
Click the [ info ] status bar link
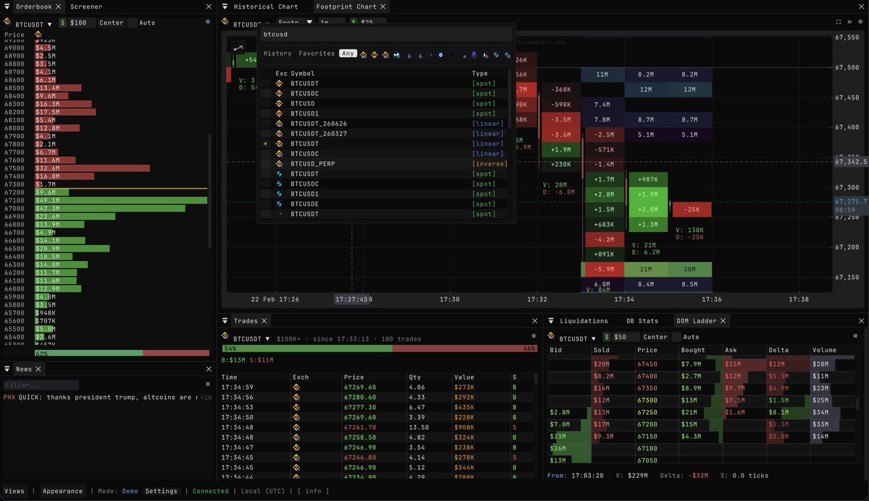click(x=312, y=491)
